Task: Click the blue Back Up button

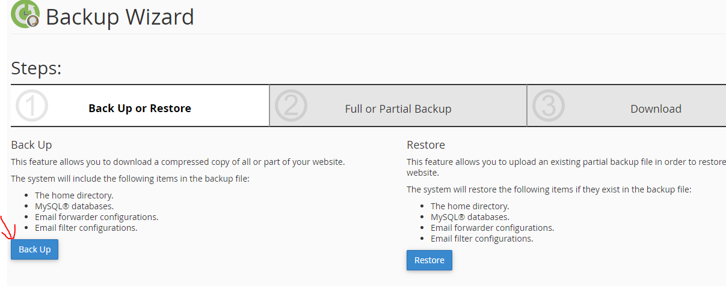Action: [x=34, y=249]
